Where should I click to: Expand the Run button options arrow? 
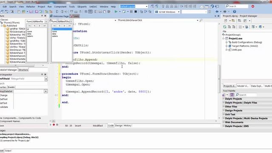[x=120, y=11]
